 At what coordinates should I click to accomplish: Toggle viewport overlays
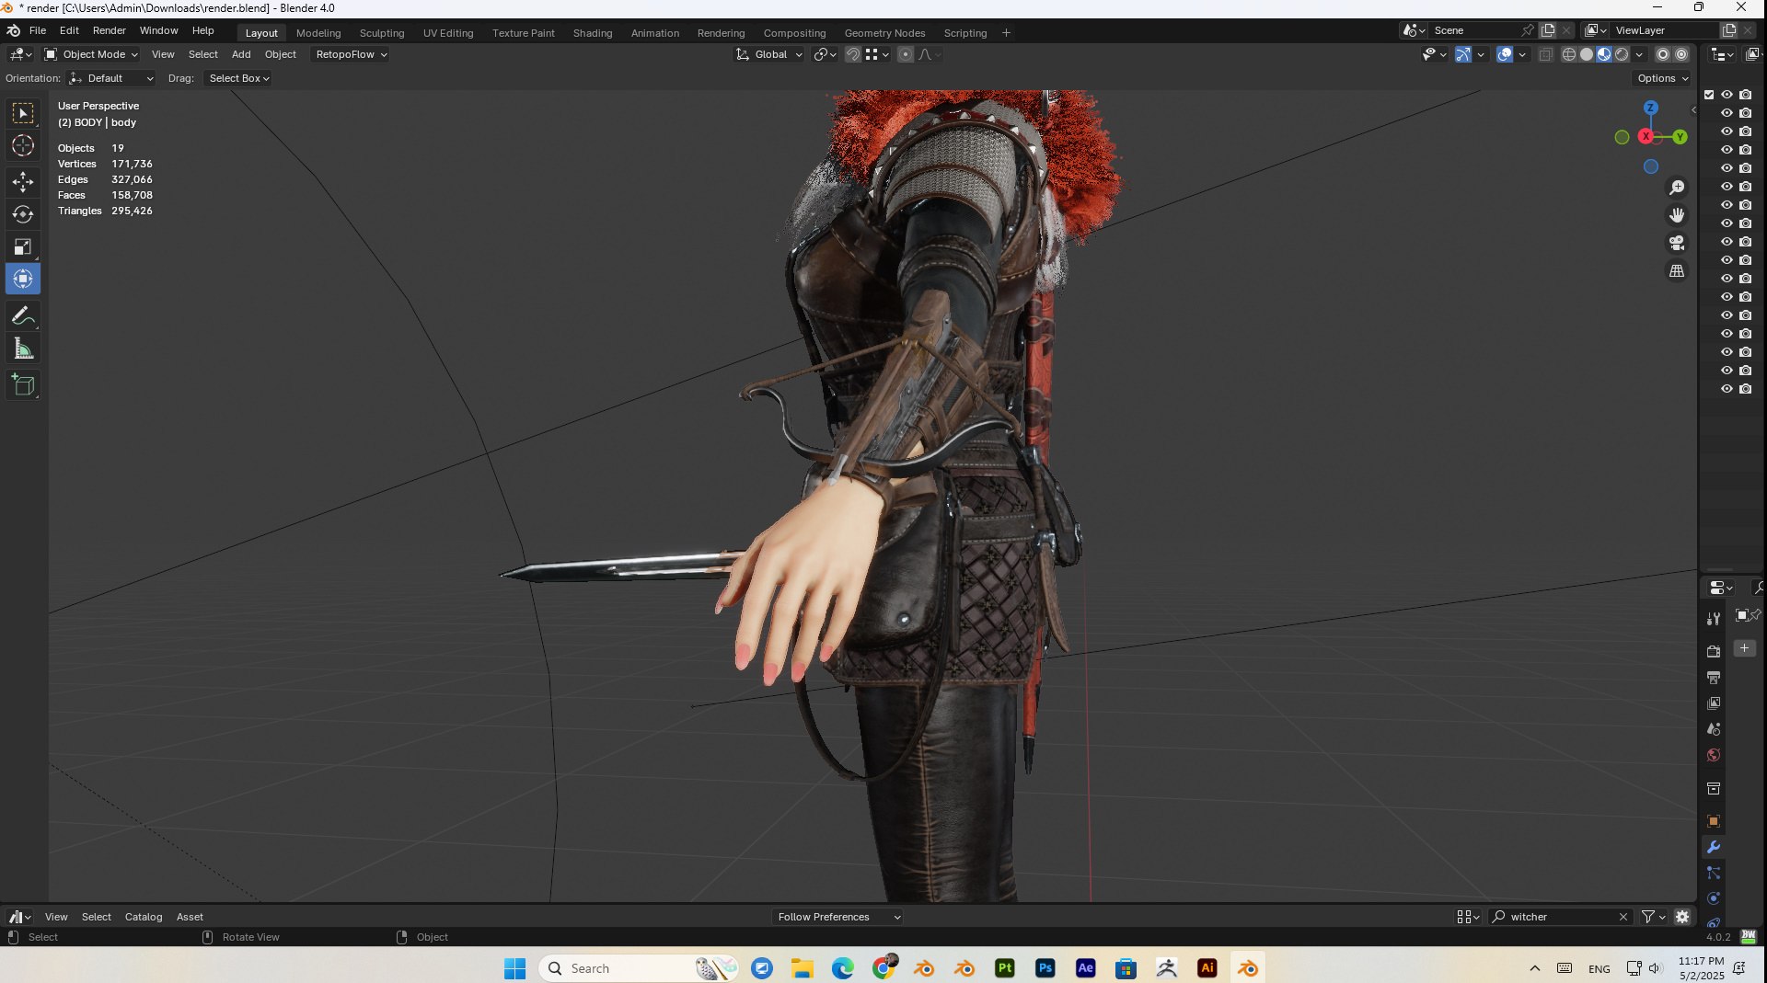[x=1505, y=55]
